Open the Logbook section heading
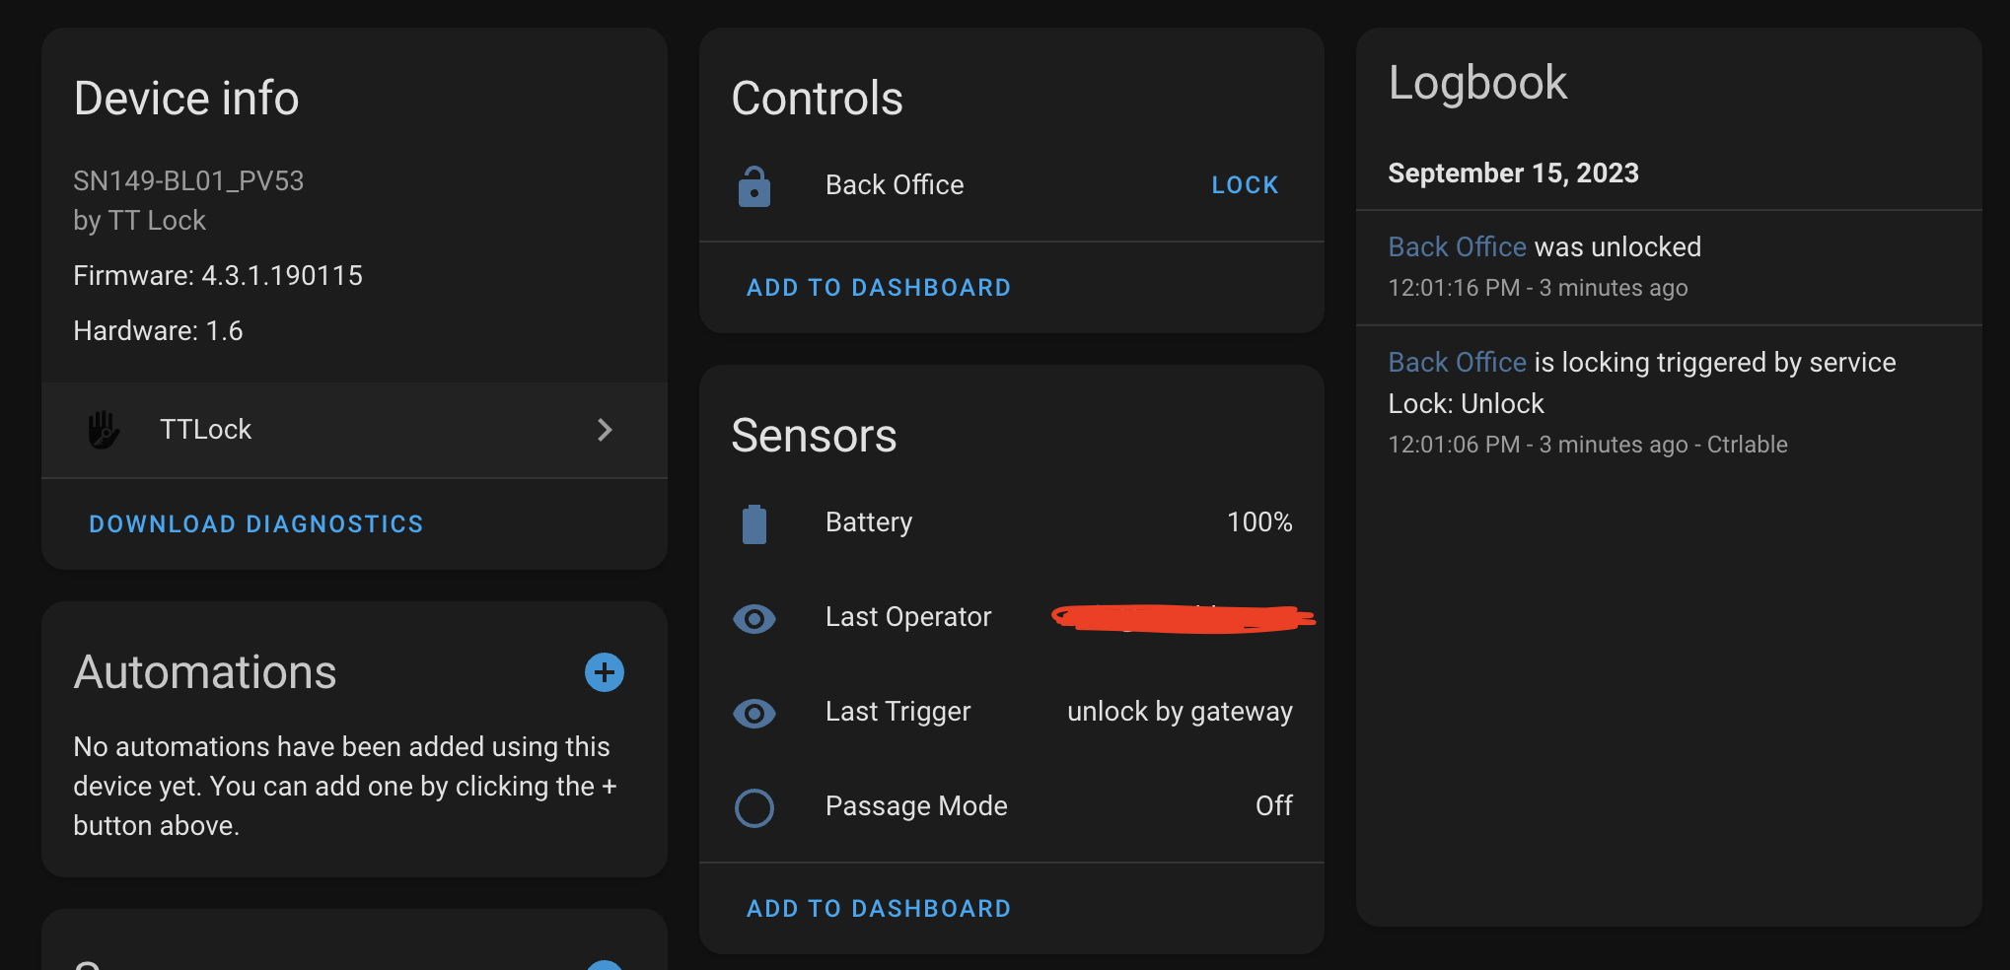The width and height of the screenshot is (2010, 970). 1477,83
